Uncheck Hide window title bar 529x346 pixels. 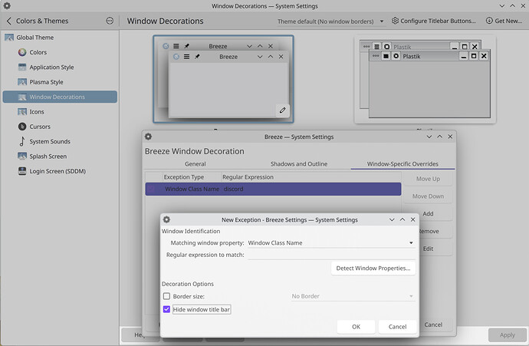(167, 310)
